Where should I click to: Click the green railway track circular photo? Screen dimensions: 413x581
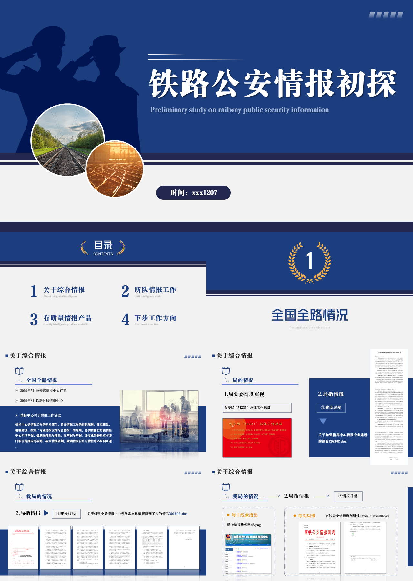pyautogui.click(x=68, y=140)
